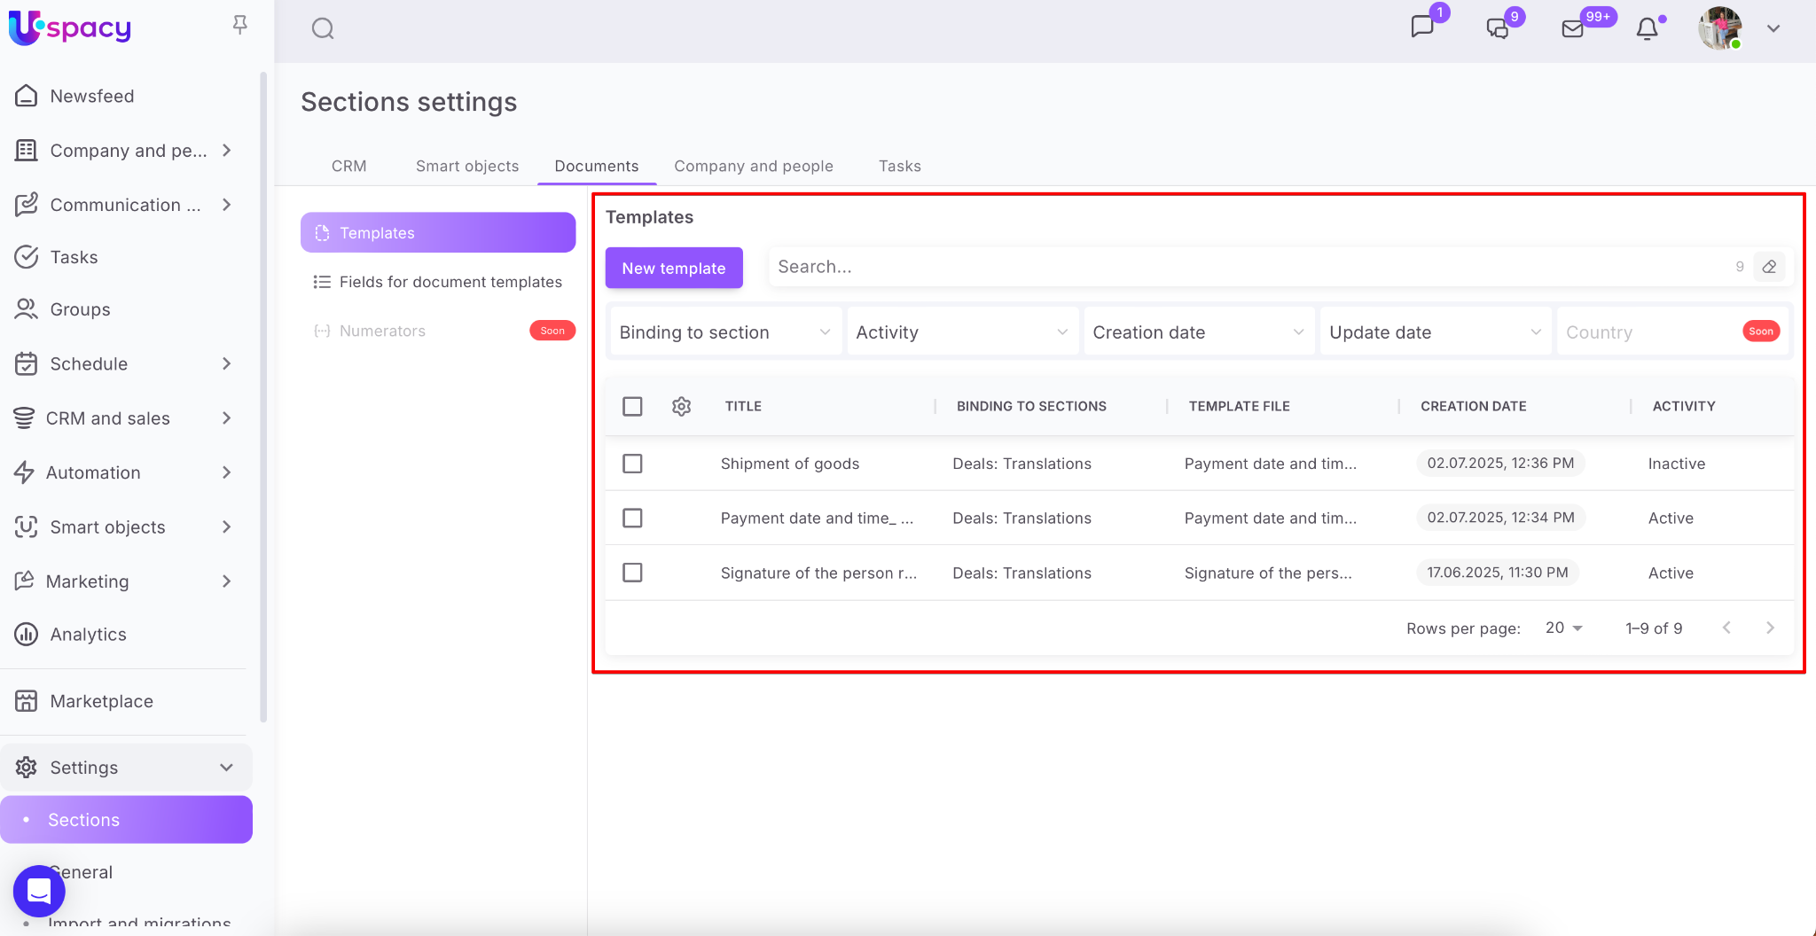Toggle the select-all checkbox in table header
The height and width of the screenshot is (936, 1816).
(632, 406)
